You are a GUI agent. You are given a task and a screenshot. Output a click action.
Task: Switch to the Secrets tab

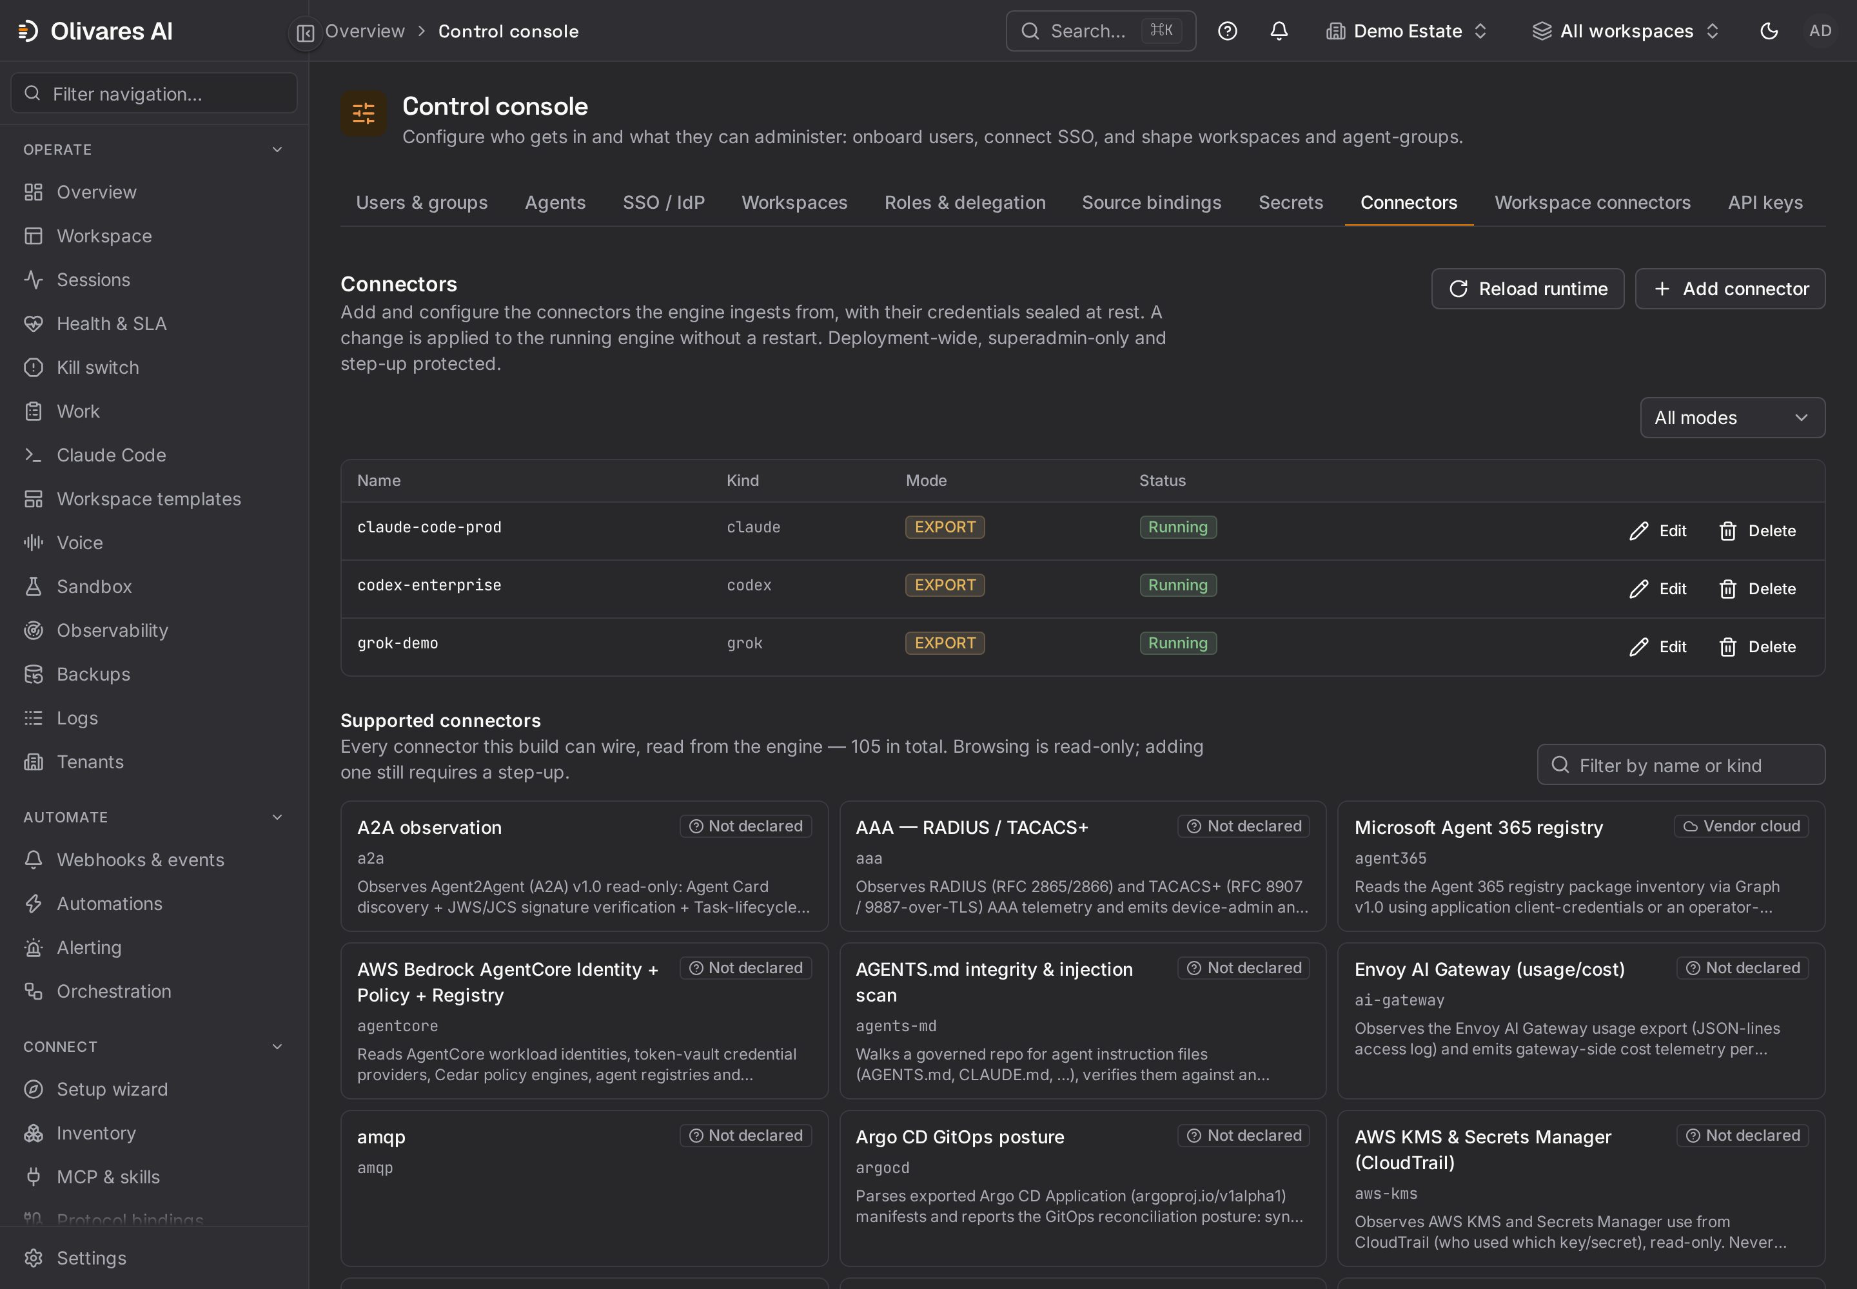click(x=1290, y=203)
